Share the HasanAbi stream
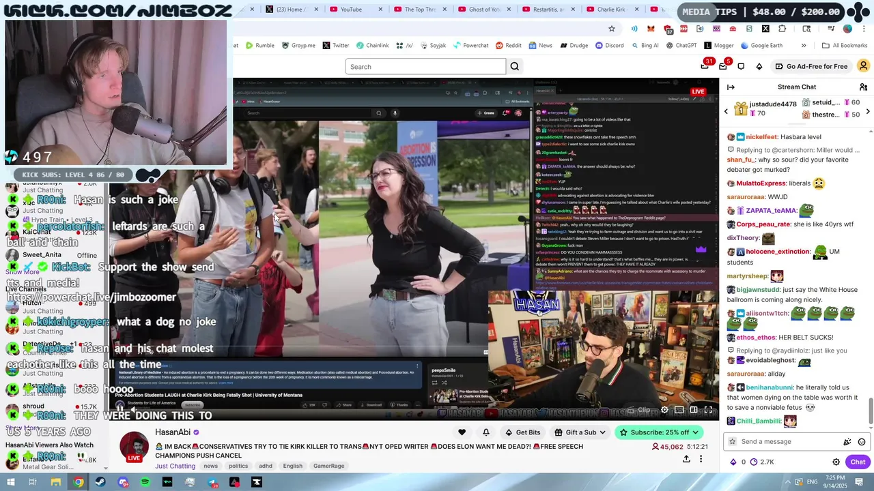Viewport: 874px width, 491px height. (x=686, y=459)
